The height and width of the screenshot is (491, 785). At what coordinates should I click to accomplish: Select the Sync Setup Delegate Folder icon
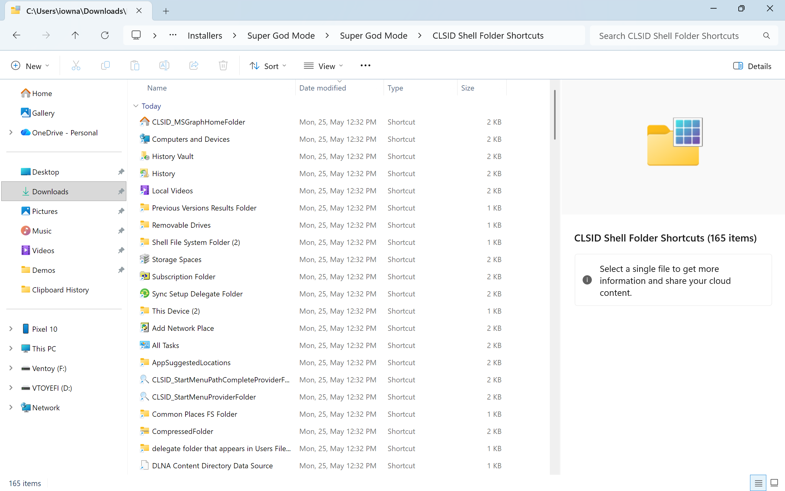click(144, 294)
